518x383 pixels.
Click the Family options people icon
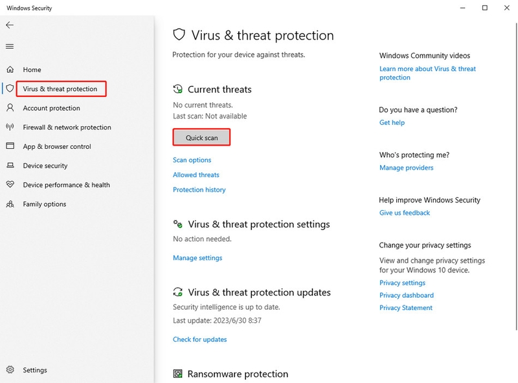coord(10,204)
